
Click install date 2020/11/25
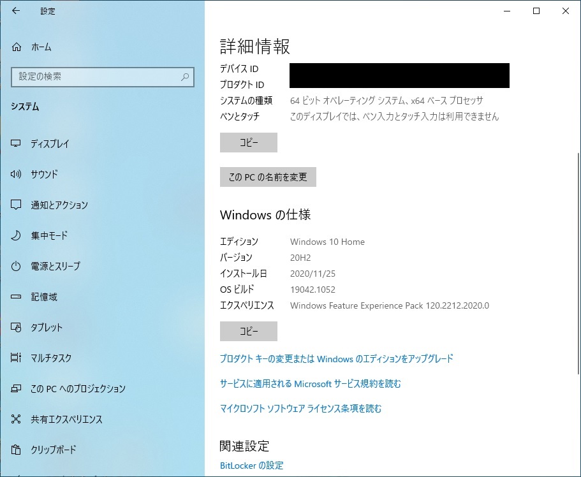point(313,274)
